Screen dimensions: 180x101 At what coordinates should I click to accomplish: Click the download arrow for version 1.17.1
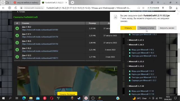[x=17, y=36]
